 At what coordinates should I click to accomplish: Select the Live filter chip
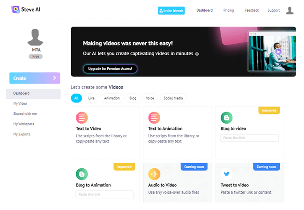pos(91,98)
